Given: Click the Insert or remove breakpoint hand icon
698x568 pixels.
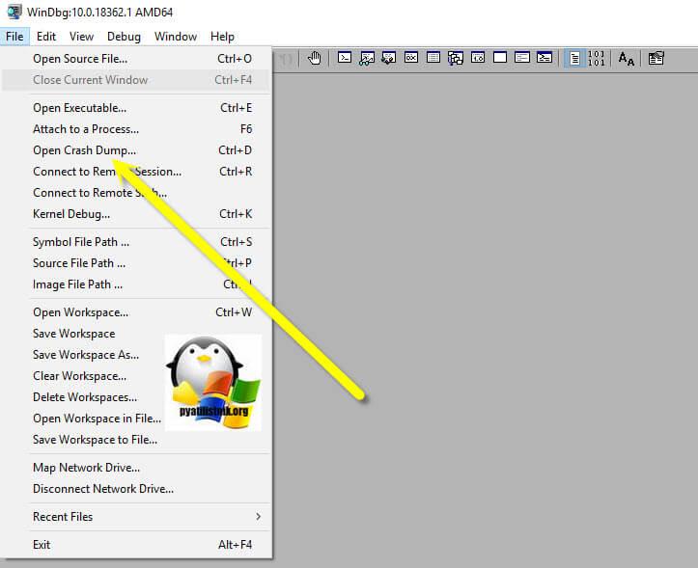Looking at the screenshot, I should [x=315, y=58].
